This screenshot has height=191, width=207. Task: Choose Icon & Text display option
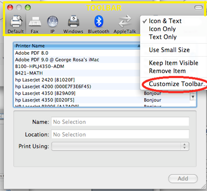point(165,21)
